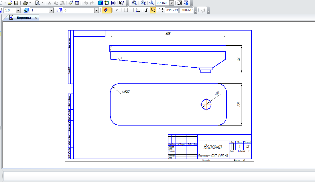The width and height of the screenshot is (315, 182).
Task: Open the view number 1 dropdown
Action: pos(51,10)
